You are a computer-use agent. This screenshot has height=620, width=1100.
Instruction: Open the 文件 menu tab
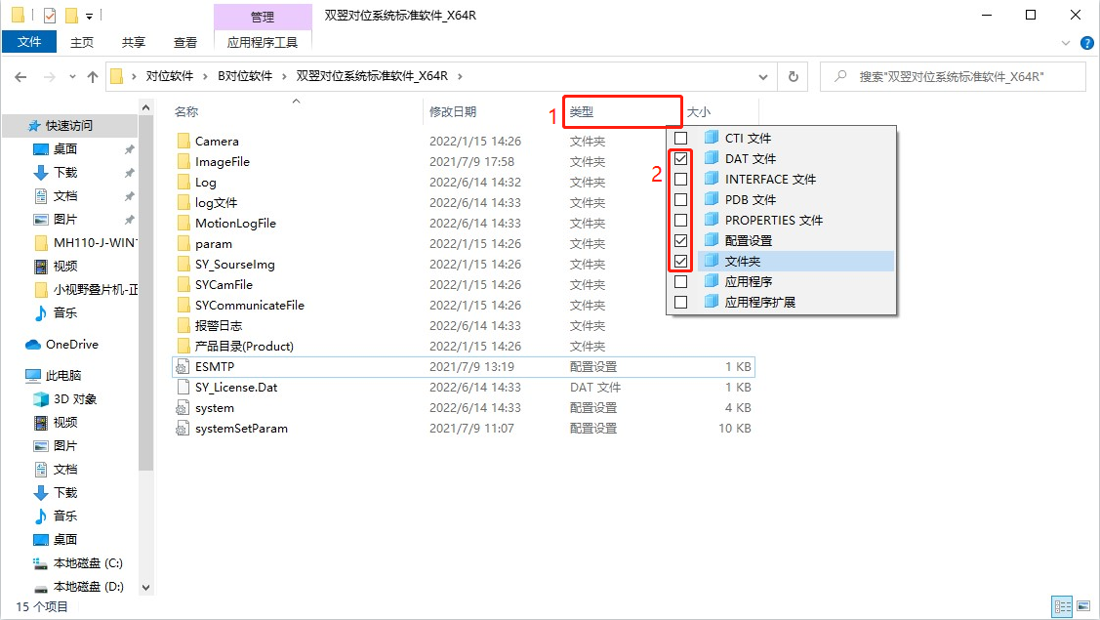(29, 42)
